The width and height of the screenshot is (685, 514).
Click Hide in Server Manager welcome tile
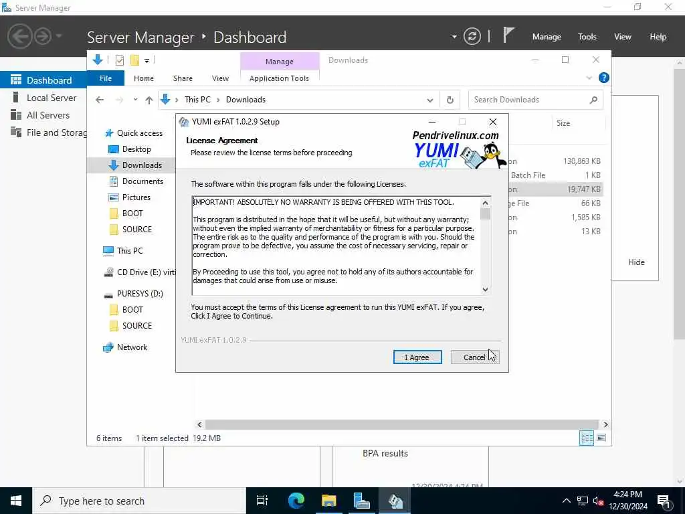(636, 262)
